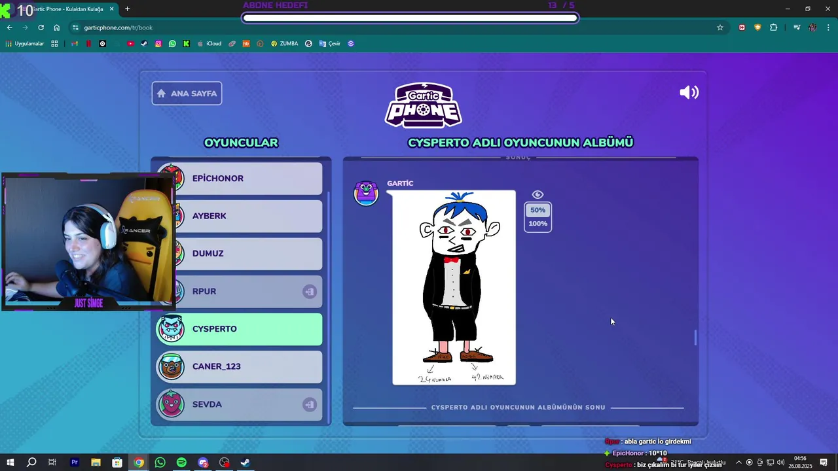Open the hb bookmark
The image size is (838, 471).
[x=246, y=44]
